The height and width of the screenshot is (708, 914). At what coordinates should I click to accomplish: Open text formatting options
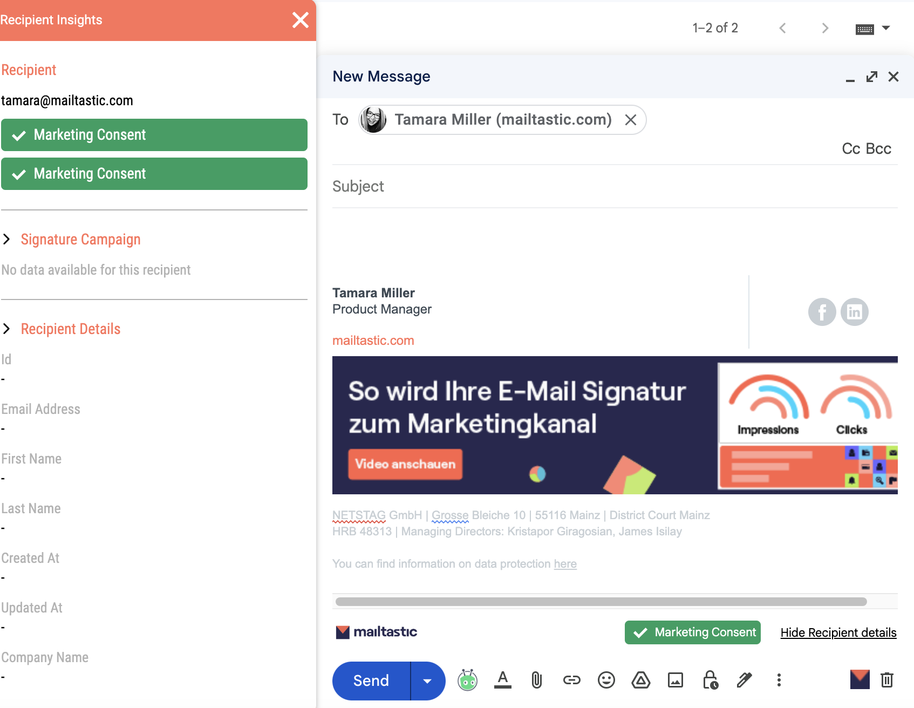tap(503, 680)
